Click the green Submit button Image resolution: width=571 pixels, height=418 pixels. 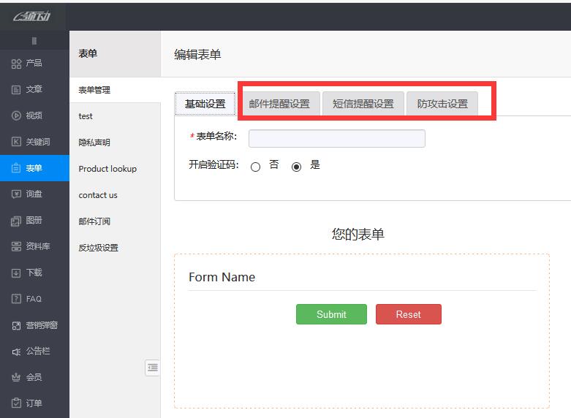pos(331,314)
